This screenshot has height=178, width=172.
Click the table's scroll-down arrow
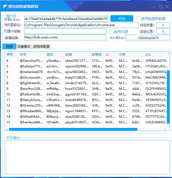(x=168, y=126)
